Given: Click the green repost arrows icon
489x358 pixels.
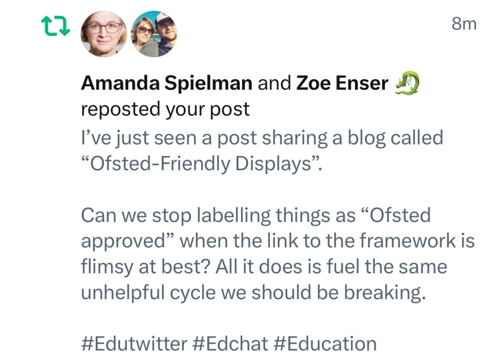Looking at the screenshot, I should tap(55, 26).
